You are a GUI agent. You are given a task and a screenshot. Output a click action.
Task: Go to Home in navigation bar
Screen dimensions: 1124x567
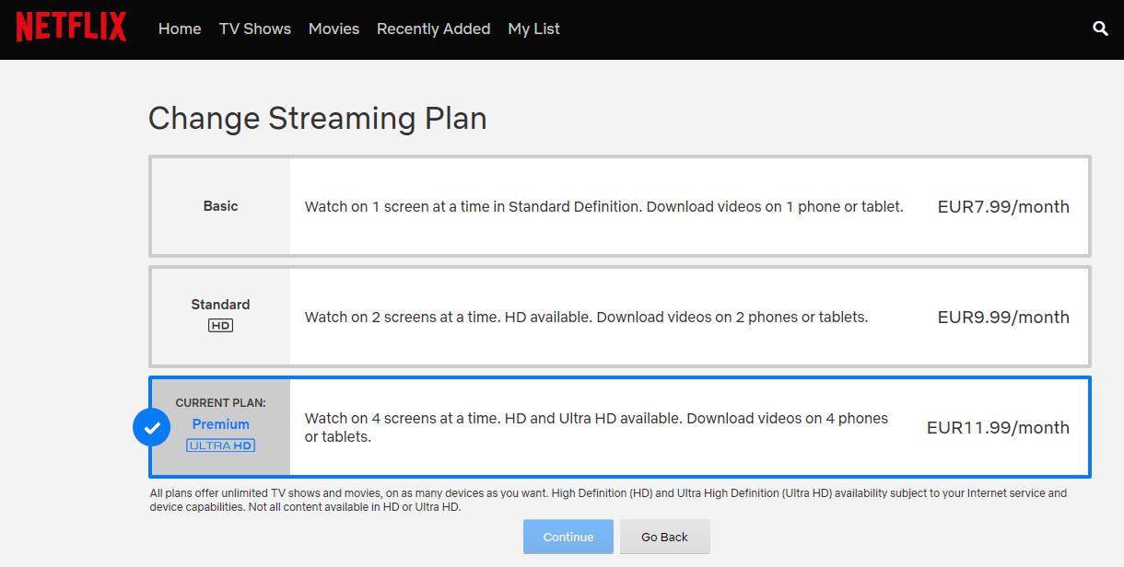180,29
